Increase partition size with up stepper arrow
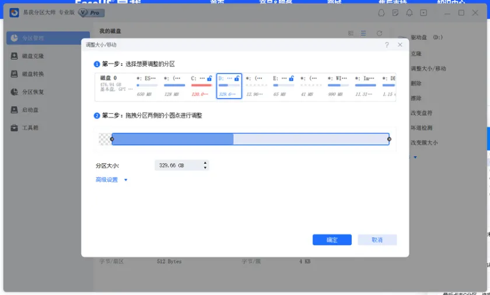The image size is (490, 295). [x=205, y=163]
